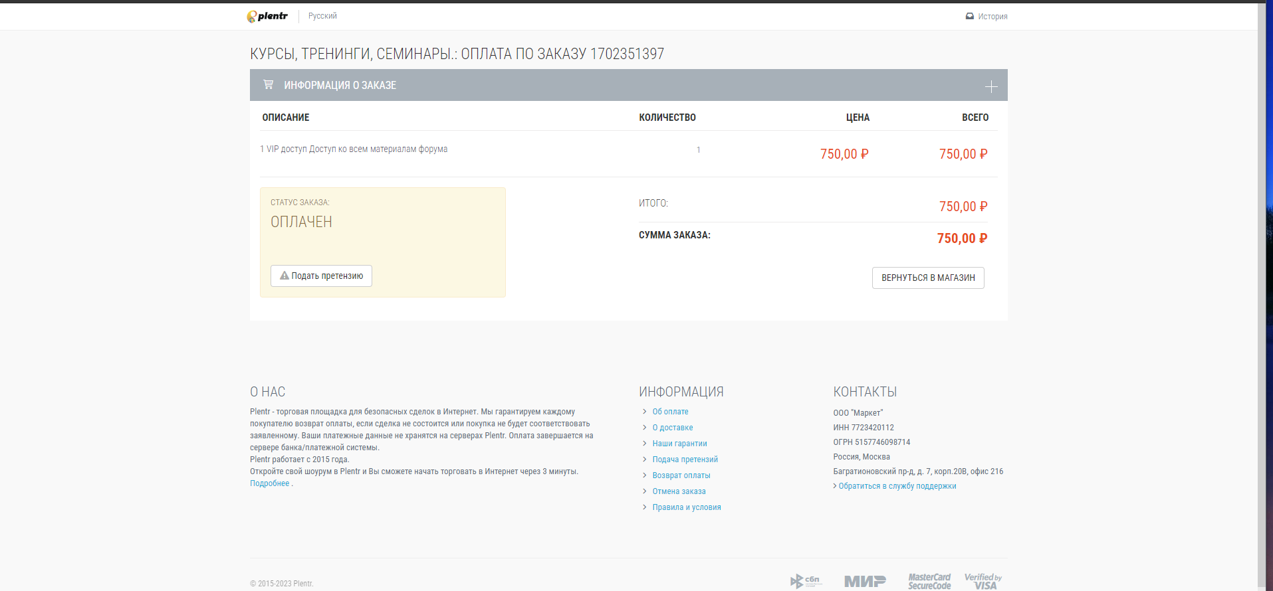Viewport: 1273px width, 591px height.
Task: Click Обратиться в службу поддержки link
Action: pyautogui.click(x=897, y=486)
